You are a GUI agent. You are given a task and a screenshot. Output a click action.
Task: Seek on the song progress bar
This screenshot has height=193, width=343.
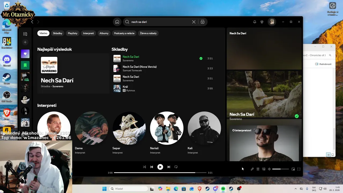(160, 173)
